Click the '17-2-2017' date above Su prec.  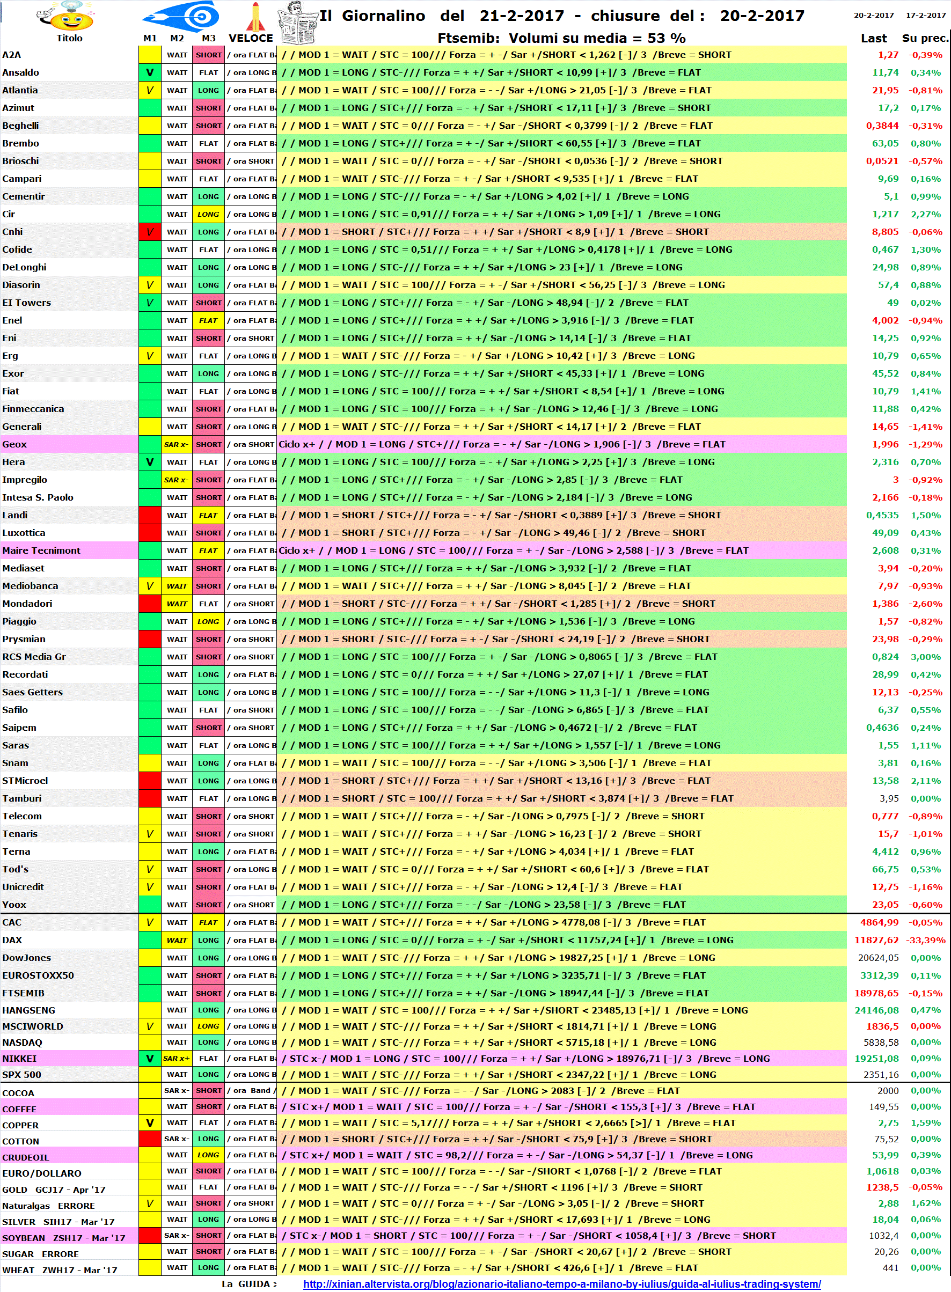[x=925, y=15]
